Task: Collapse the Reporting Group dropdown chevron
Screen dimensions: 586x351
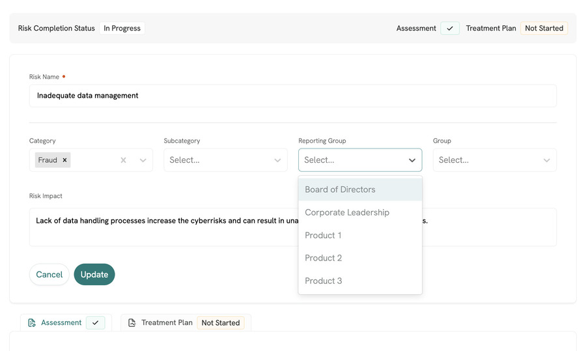Action: (412, 160)
